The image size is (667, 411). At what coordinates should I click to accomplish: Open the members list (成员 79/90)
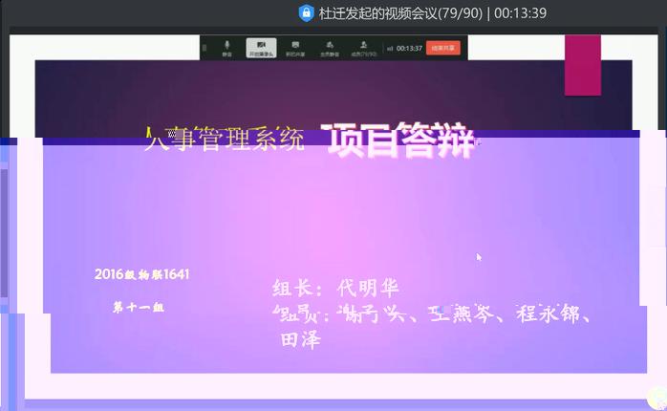[363, 47]
